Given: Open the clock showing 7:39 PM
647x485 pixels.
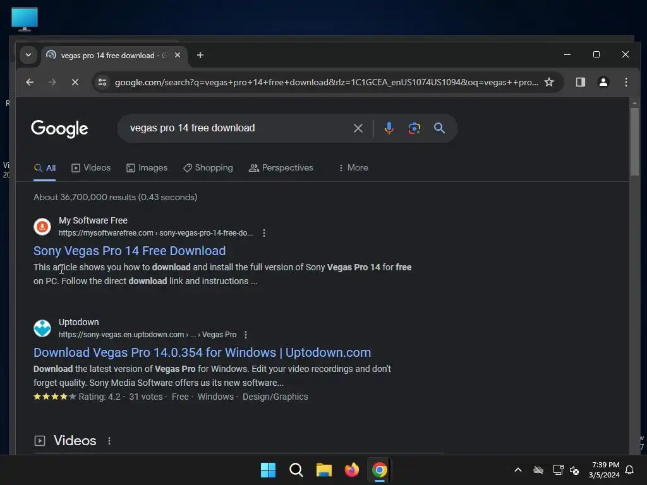Looking at the screenshot, I should click(605, 470).
